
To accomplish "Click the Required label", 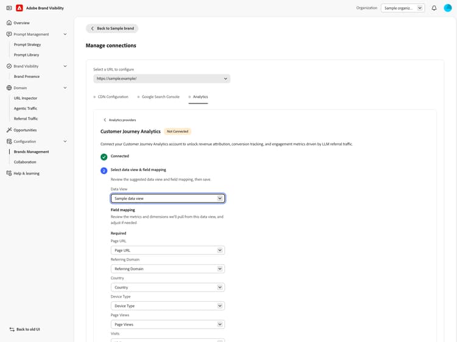I will pos(118,233).
